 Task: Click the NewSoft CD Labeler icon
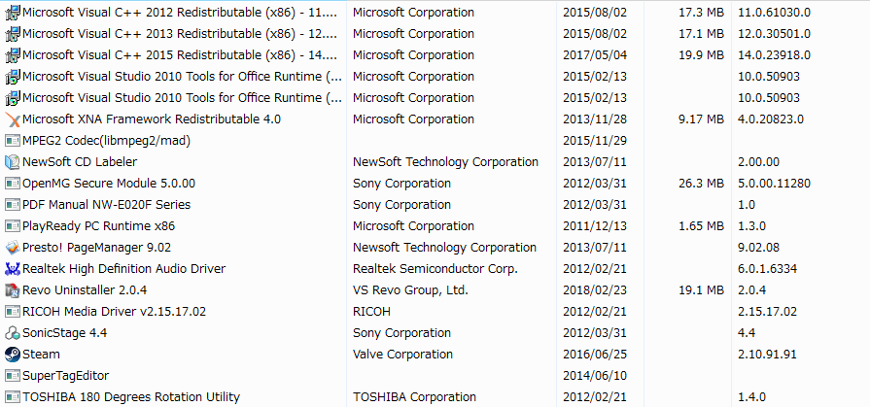[x=13, y=162]
